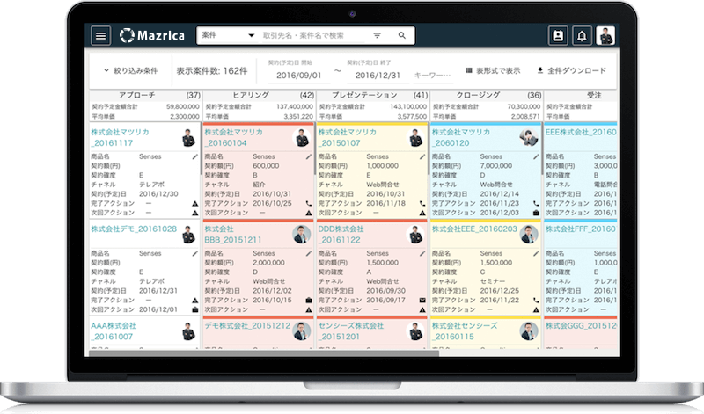Click phone icon on 株式会社マツリカ_20150107 card

[422, 203]
